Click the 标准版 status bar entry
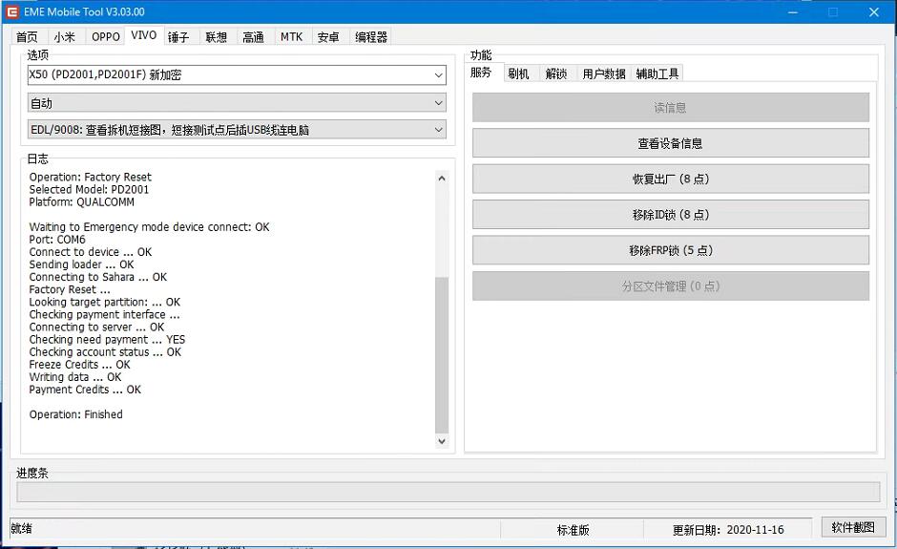This screenshot has height=549, width=897. (x=573, y=530)
